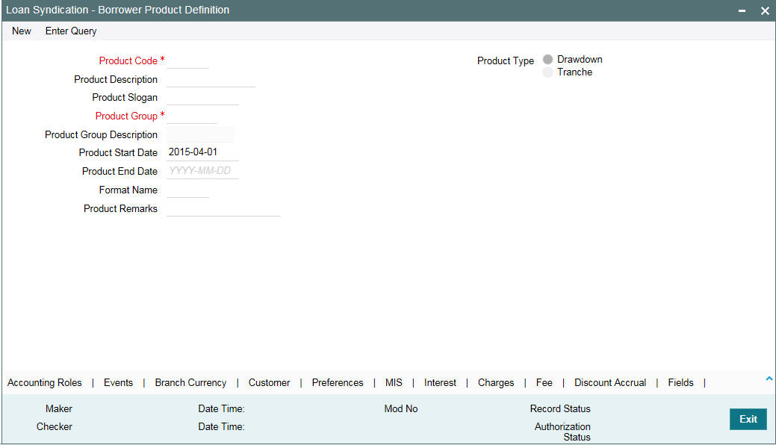Click the Exit button
This screenshot has height=445, width=776.
[x=748, y=420]
